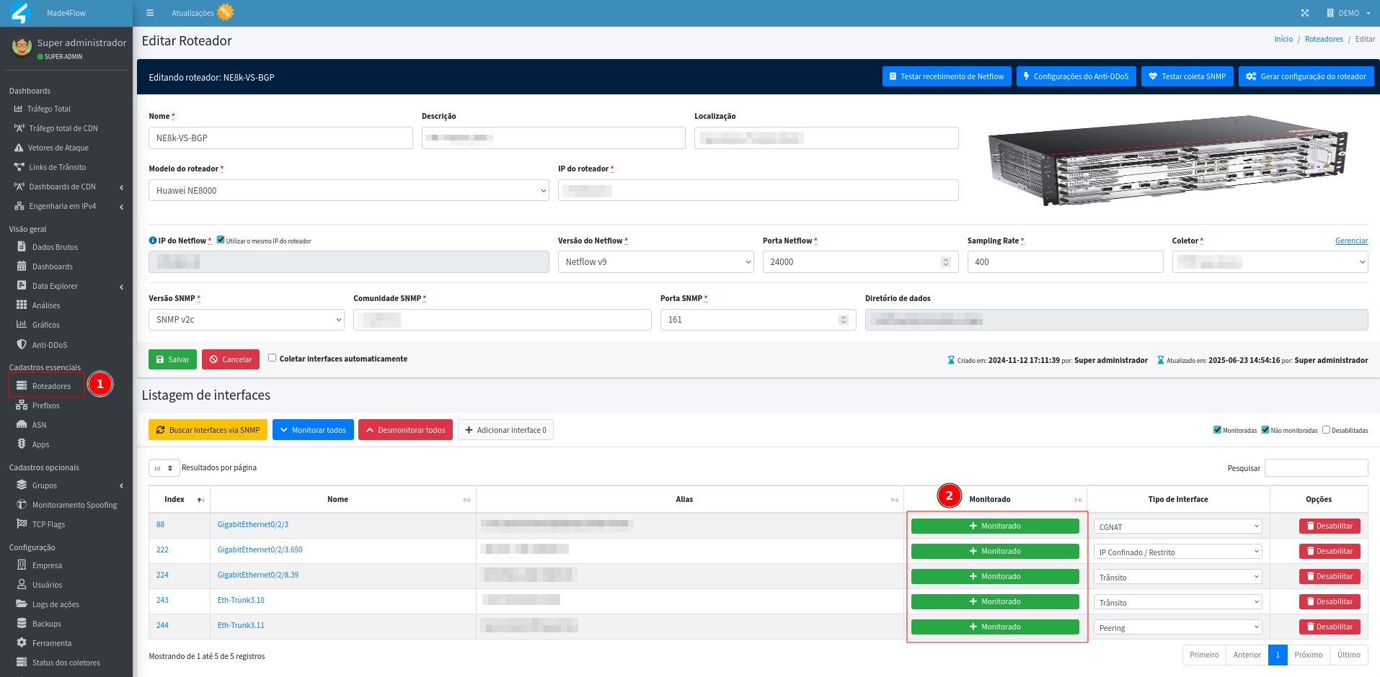Click the Cancelar button
Screen dimensions: 1380x677
click(231, 359)
